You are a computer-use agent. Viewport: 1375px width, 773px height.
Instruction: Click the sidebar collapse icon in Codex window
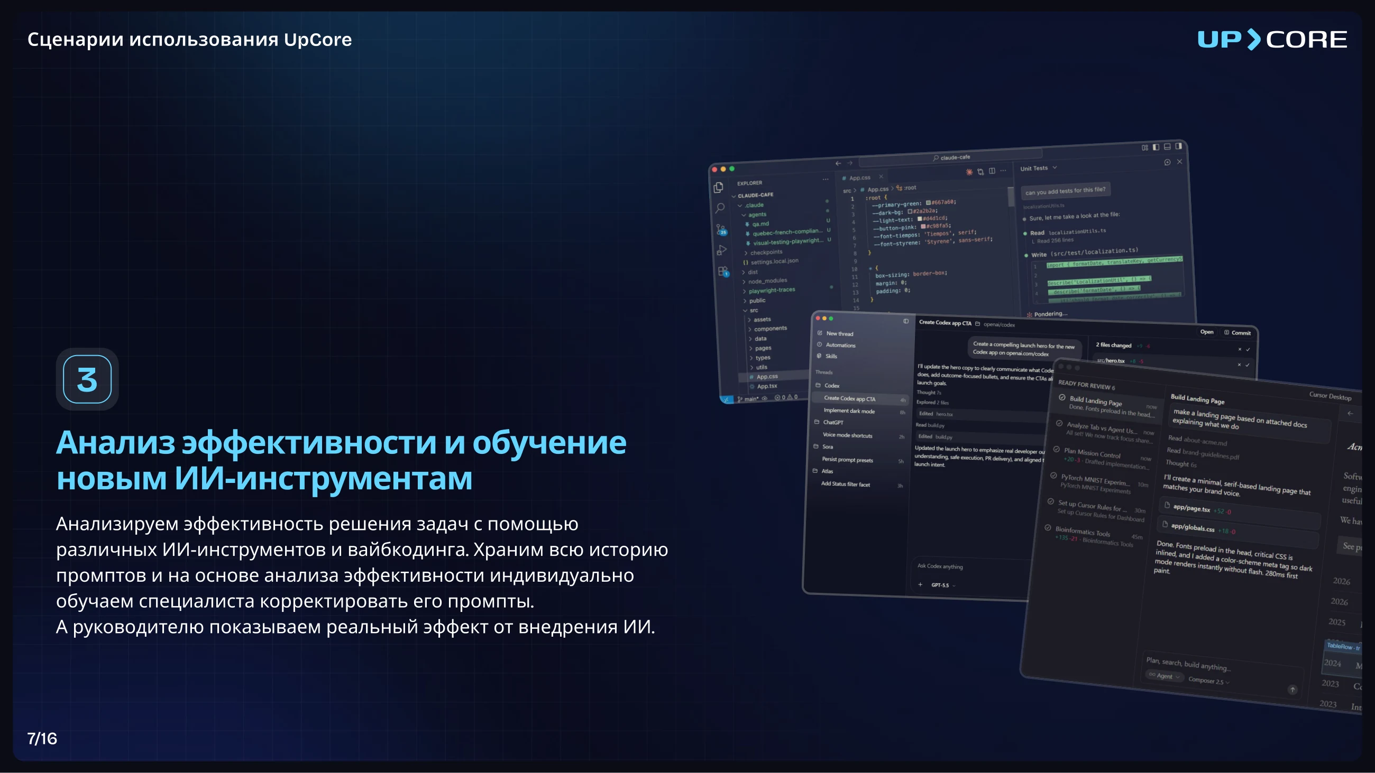pos(906,321)
